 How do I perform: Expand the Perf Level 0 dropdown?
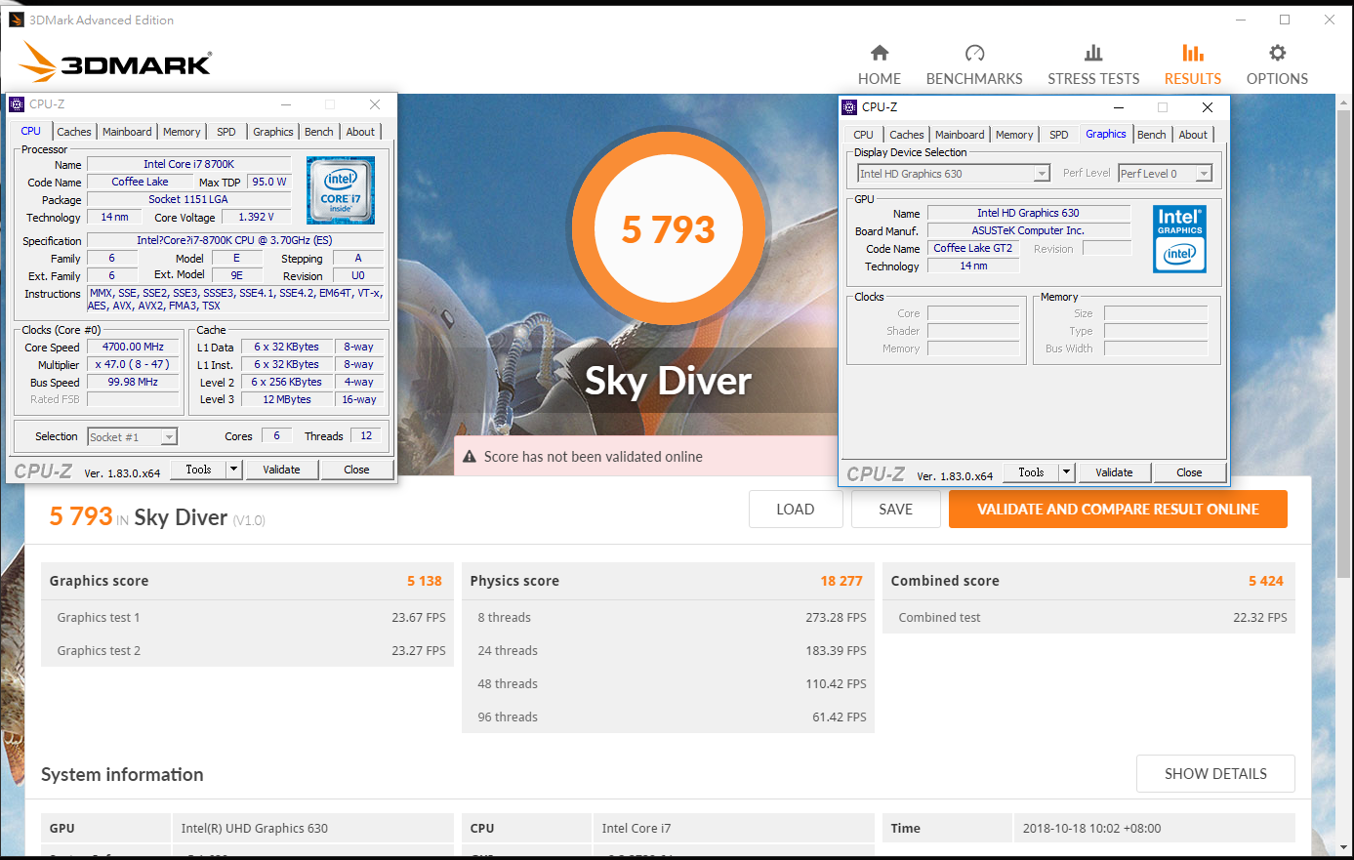(x=1204, y=174)
